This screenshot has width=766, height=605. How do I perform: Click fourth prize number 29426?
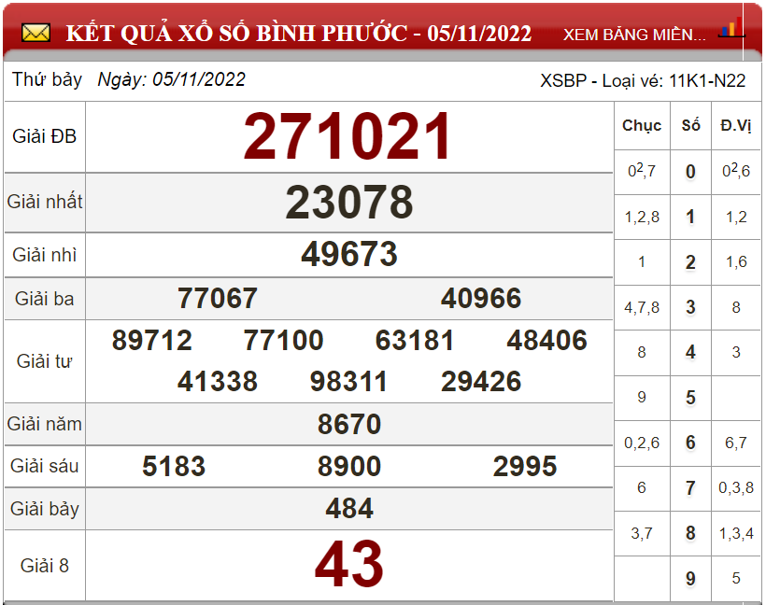[481, 381]
